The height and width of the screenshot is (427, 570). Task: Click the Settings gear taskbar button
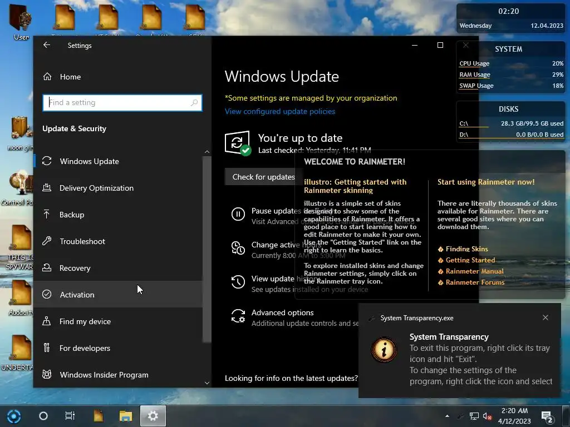153,416
